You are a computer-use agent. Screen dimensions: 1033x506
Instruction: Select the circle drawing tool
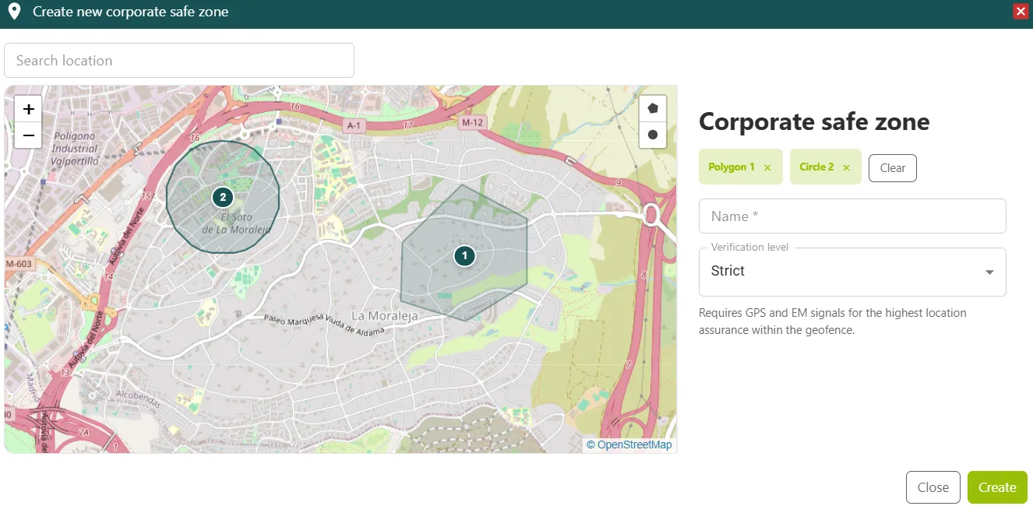pos(653,135)
